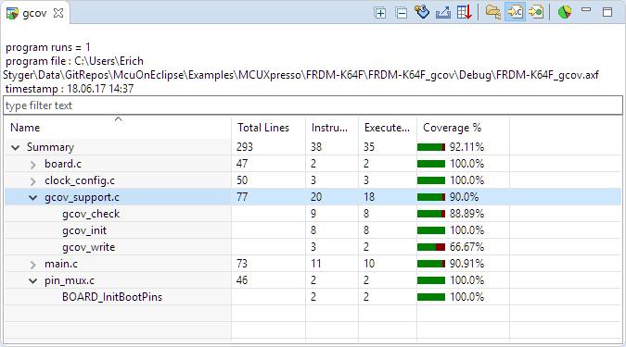
Task: Sort by the Total Lines column header
Action: (x=268, y=128)
